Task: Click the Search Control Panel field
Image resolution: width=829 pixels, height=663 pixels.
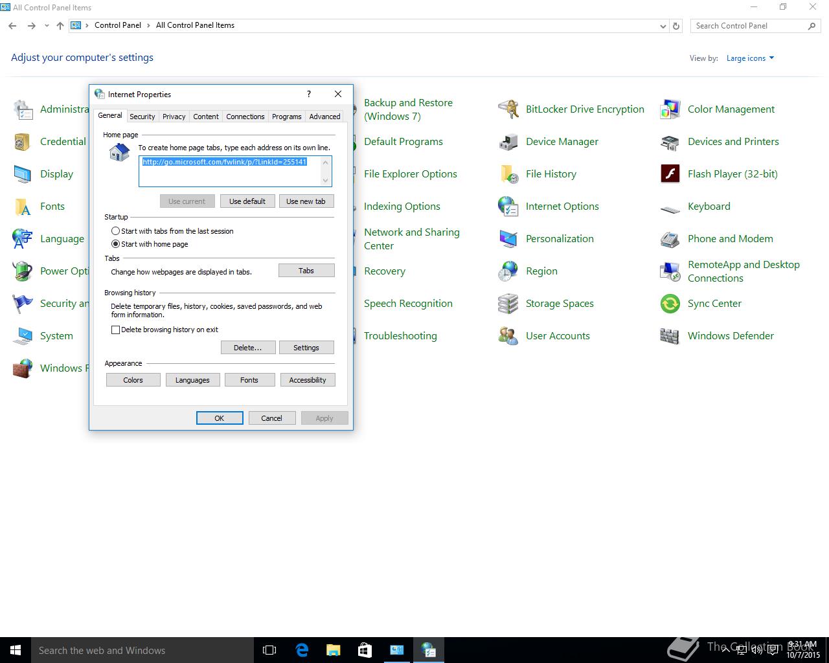Action: (755, 26)
